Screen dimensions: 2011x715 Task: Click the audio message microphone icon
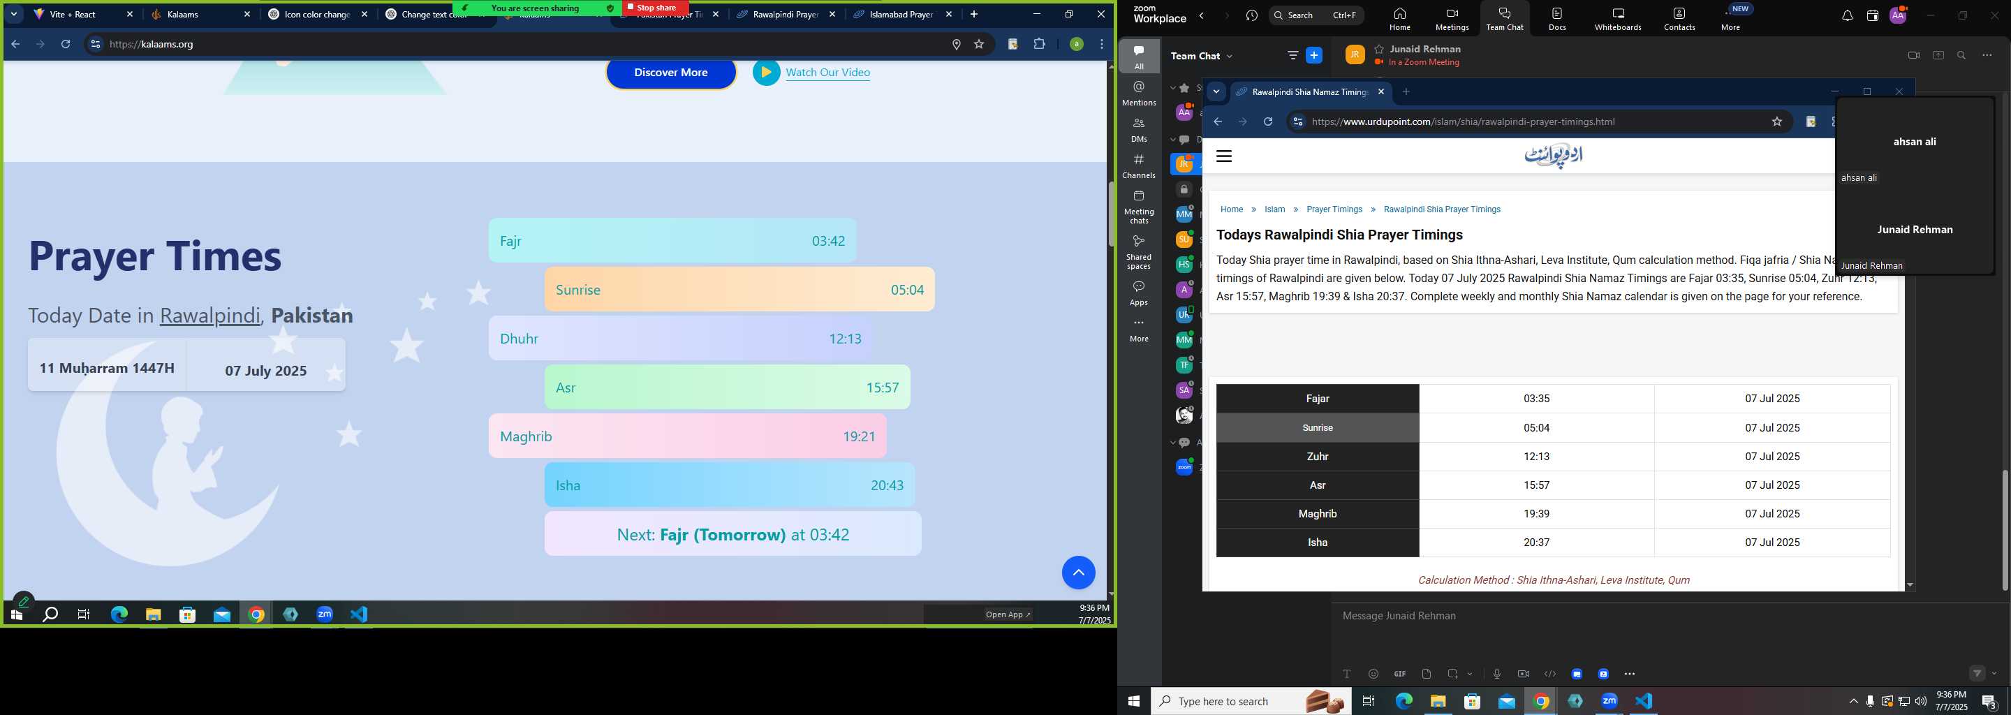[1496, 674]
